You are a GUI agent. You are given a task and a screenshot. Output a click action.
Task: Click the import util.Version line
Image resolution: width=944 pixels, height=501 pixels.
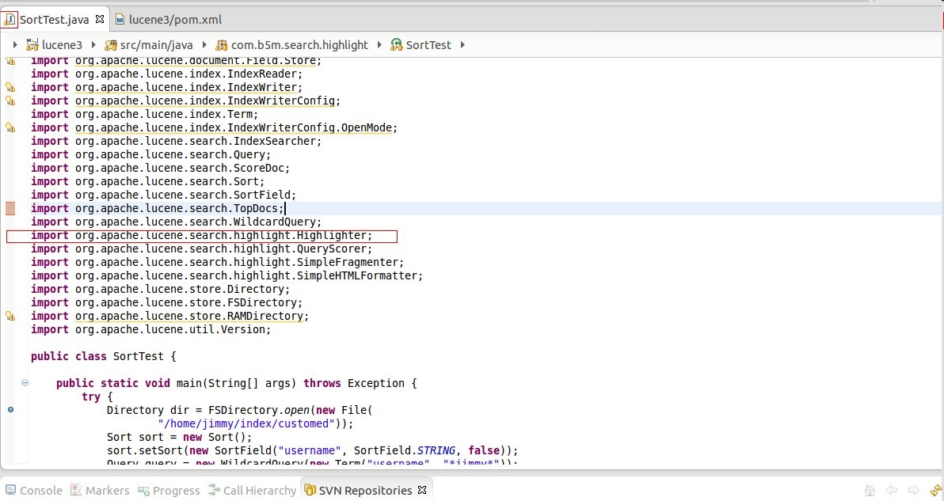(x=151, y=329)
